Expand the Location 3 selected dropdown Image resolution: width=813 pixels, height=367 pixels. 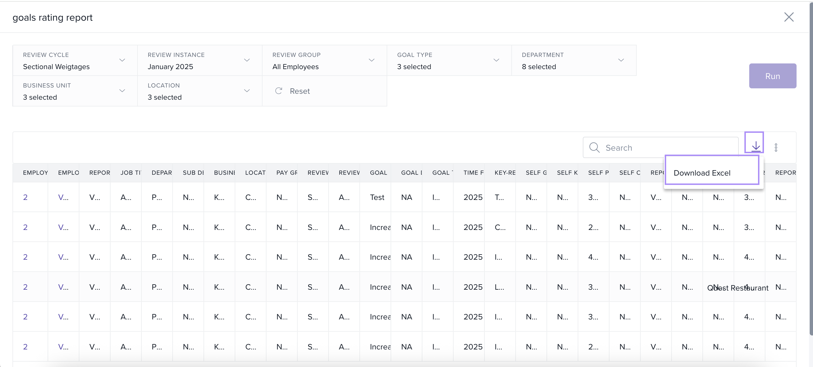point(247,91)
